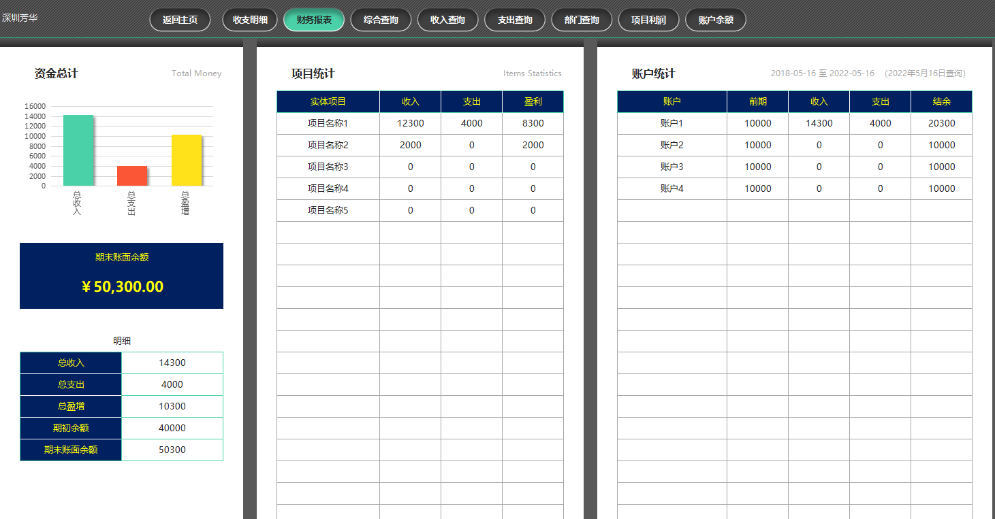Select the 项目名称1 row label
The height and width of the screenshot is (519, 995).
click(x=328, y=123)
